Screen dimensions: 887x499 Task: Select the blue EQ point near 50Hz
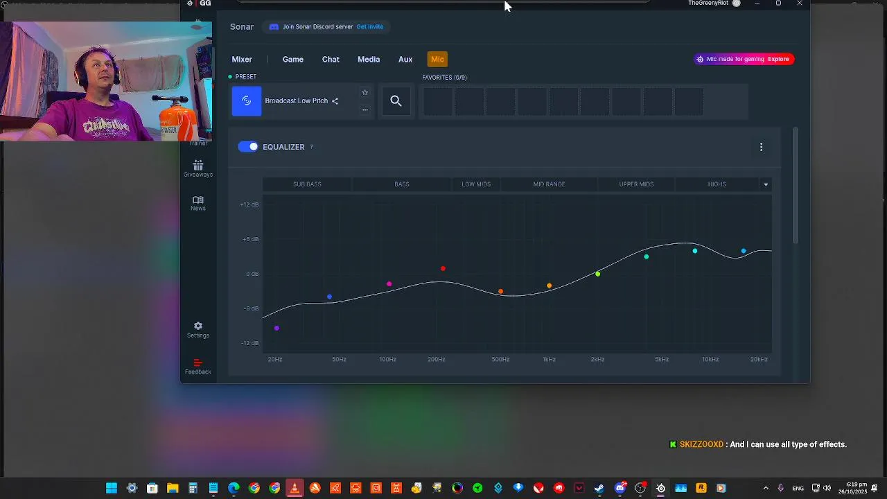[x=329, y=297]
